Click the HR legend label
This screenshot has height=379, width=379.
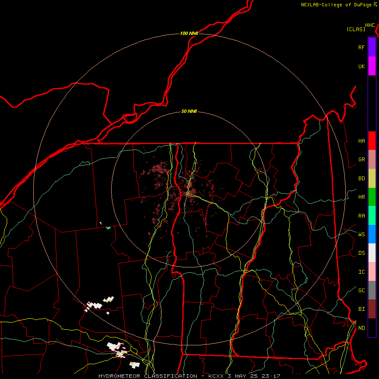pyautogui.click(x=361, y=197)
